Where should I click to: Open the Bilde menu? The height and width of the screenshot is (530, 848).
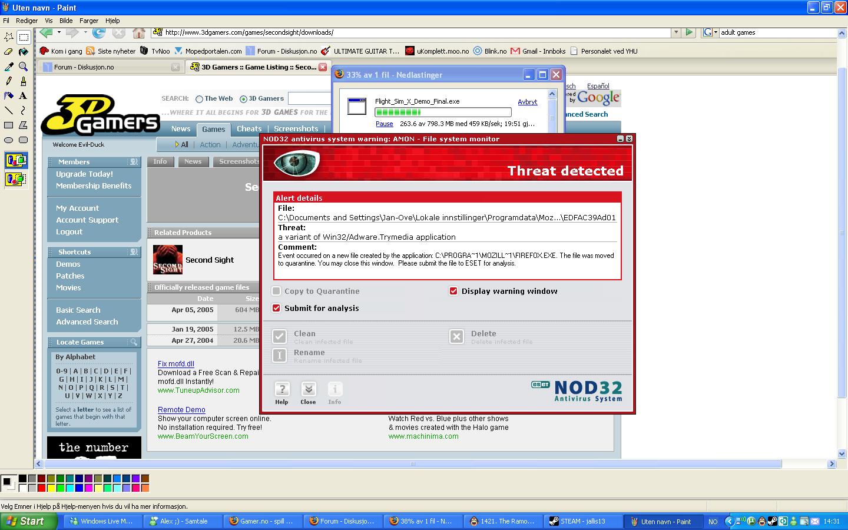(x=66, y=21)
